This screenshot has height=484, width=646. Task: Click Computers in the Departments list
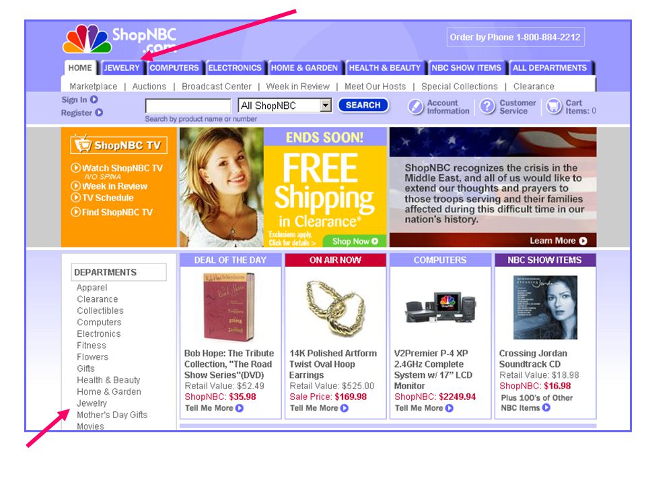99,322
